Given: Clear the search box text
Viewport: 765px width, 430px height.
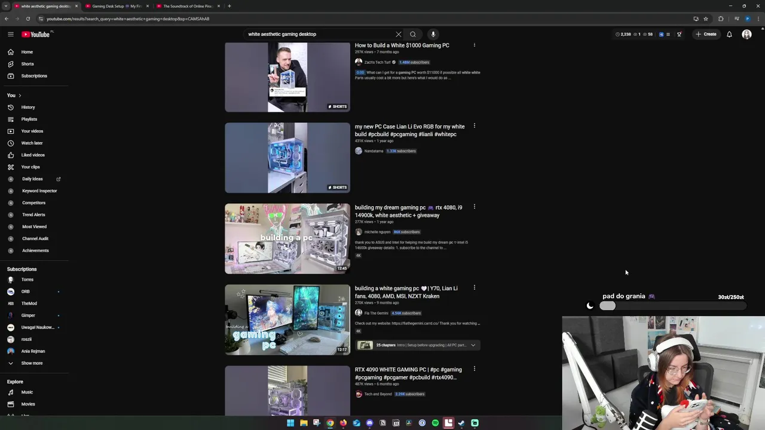Looking at the screenshot, I should 399,34.
